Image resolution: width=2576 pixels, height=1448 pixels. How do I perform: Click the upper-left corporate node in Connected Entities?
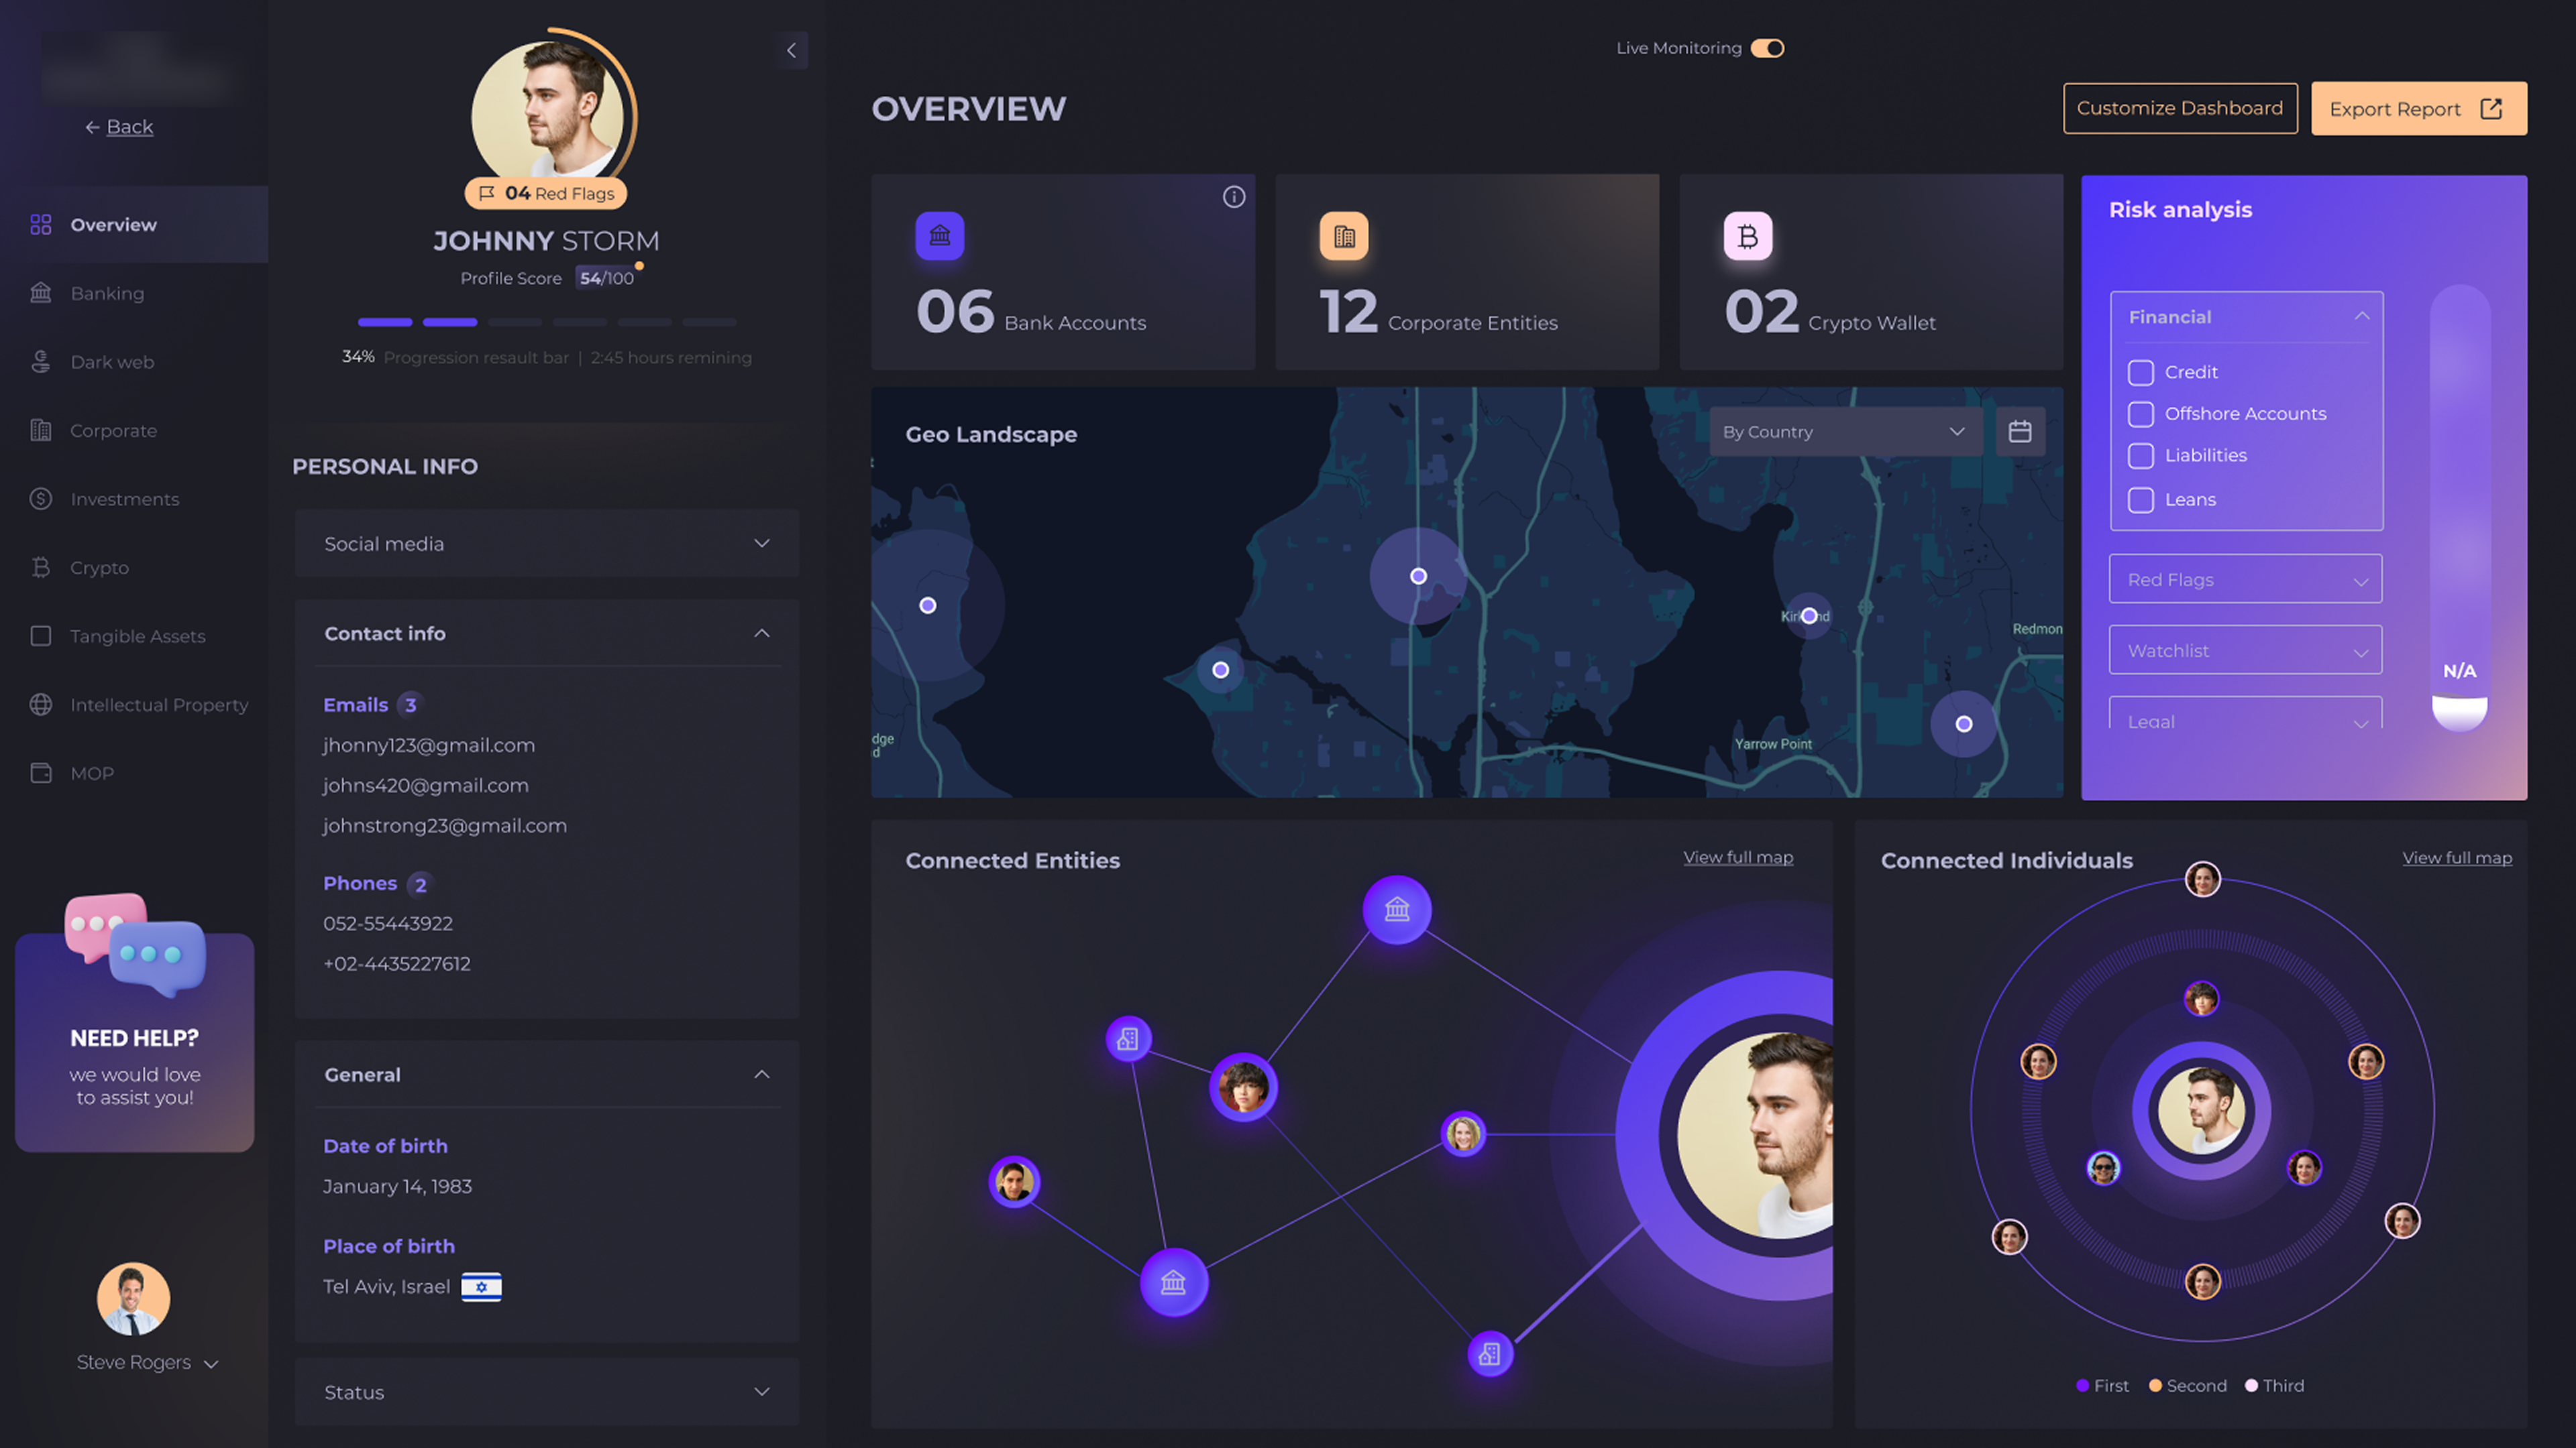click(x=1128, y=1039)
